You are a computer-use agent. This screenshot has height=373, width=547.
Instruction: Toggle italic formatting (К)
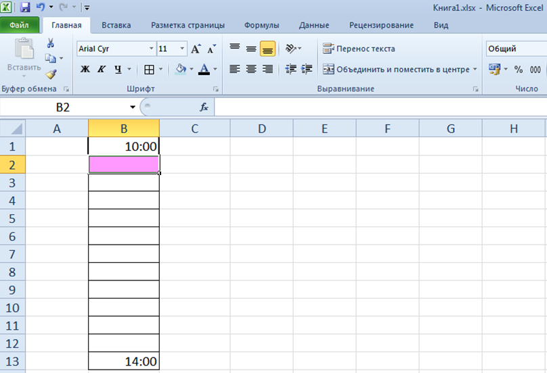[102, 69]
